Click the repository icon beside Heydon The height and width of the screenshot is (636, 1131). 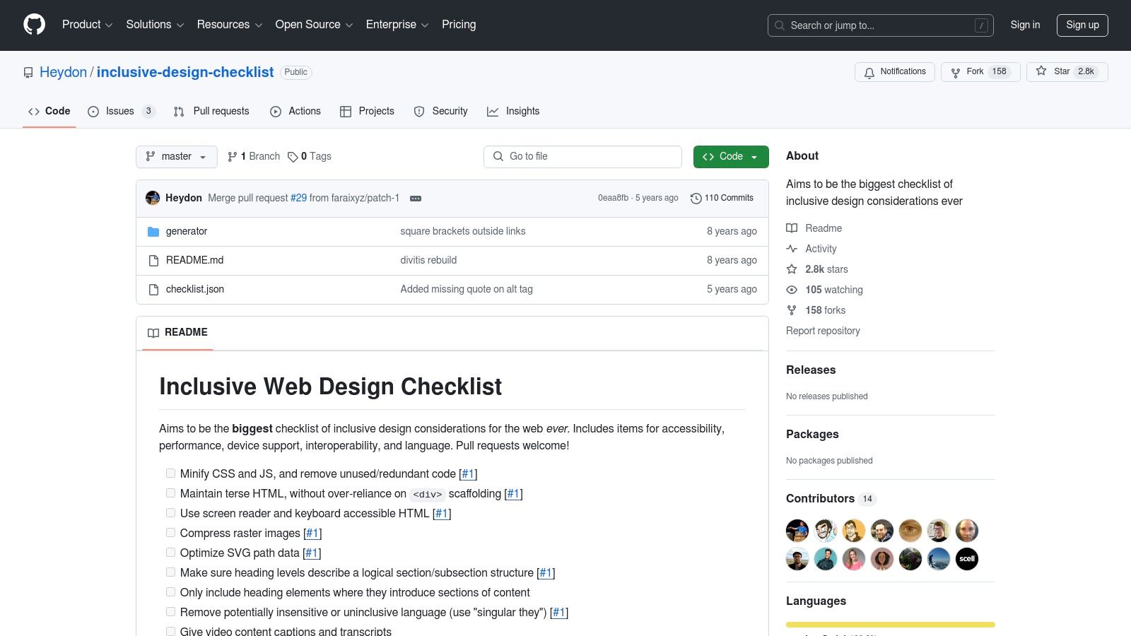[28, 73]
